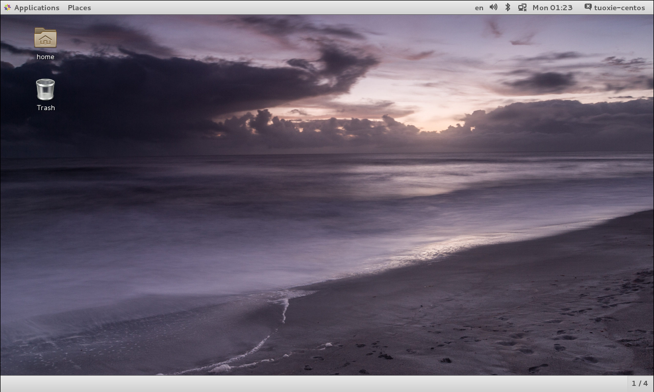Open the volume speaker icon

coord(493,7)
